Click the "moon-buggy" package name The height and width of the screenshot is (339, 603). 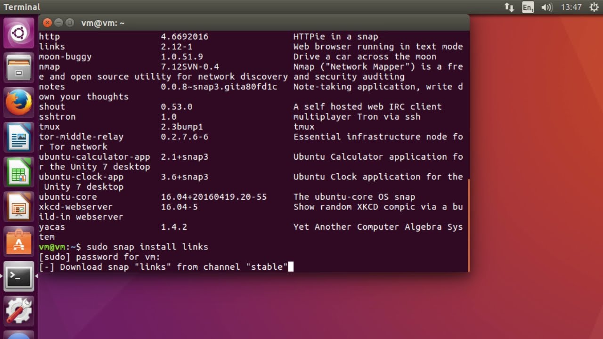tap(65, 56)
